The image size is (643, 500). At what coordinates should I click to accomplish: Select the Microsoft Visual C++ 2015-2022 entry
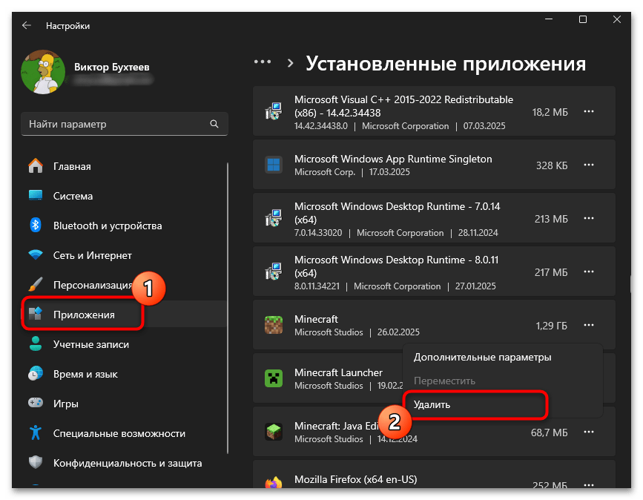click(434, 111)
